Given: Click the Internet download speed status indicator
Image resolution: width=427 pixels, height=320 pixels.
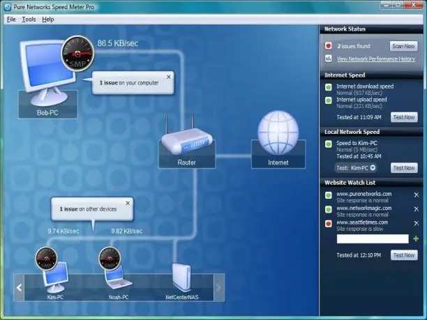Looking at the screenshot, I should 329,87.
